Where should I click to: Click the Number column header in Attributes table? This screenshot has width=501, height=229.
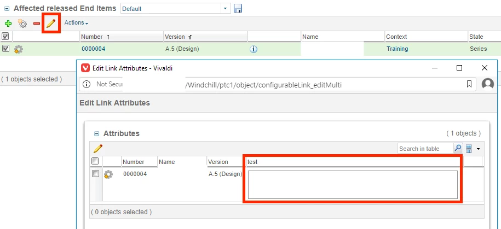tap(140, 162)
